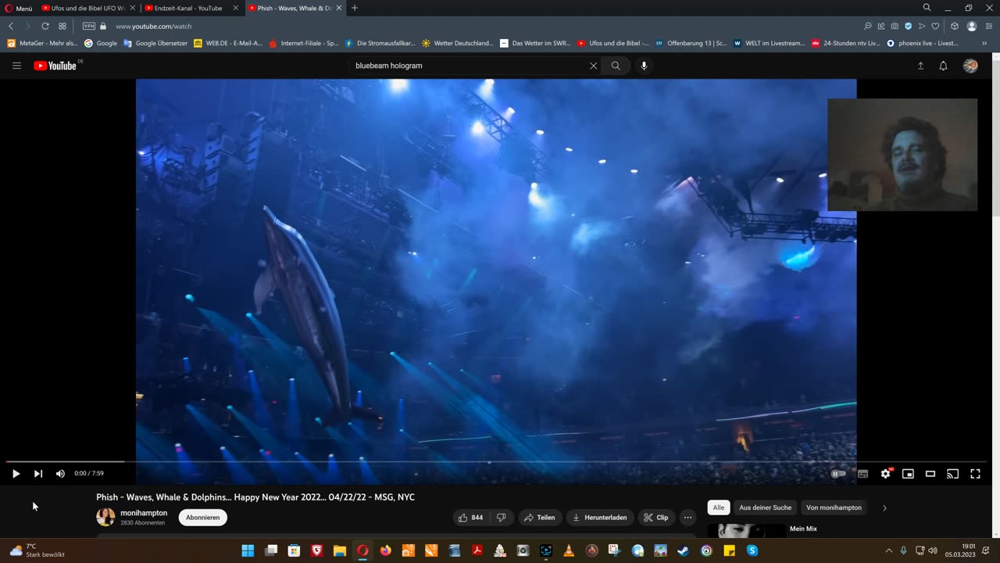Start voice search microphone

tap(644, 66)
